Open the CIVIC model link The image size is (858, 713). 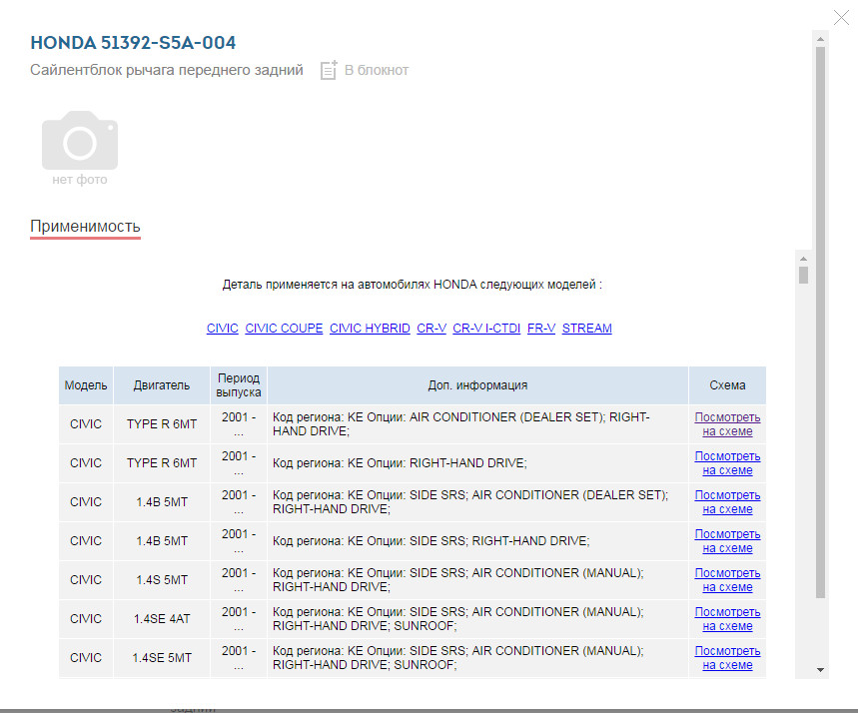tap(222, 329)
